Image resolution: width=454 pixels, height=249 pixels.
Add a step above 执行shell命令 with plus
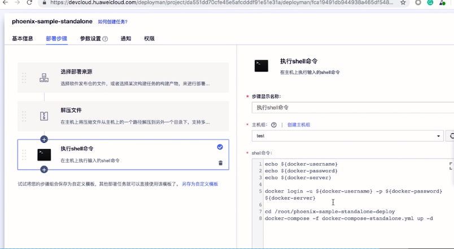point(44,139)
